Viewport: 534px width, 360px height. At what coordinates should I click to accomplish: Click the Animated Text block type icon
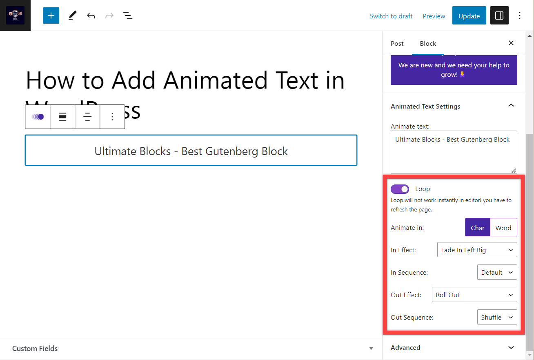tap(38, 117)
